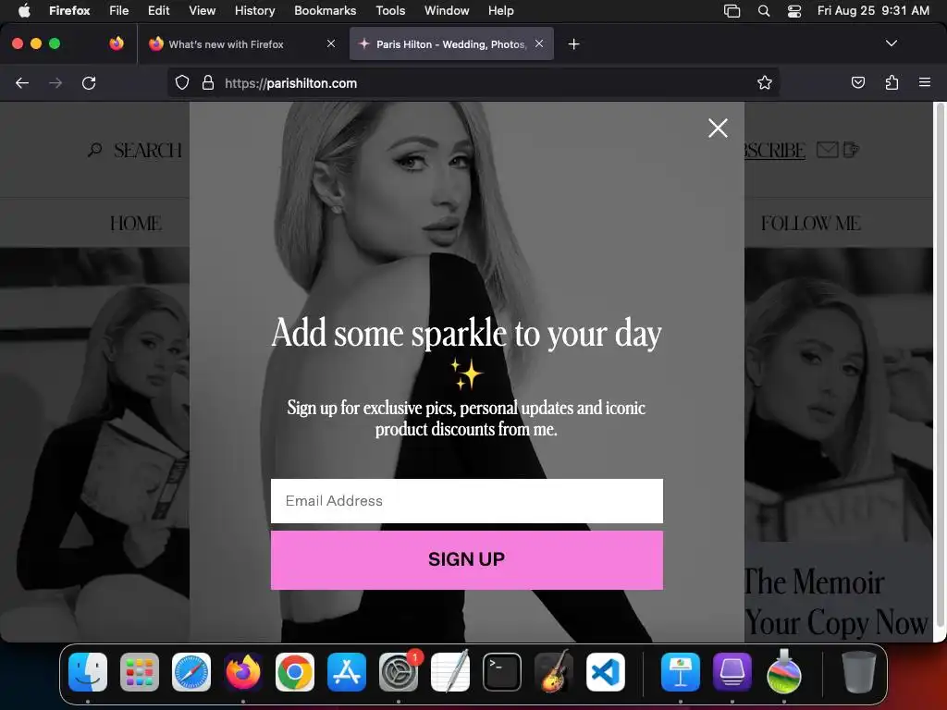The image size is (947, 710).
Task: Open the Save to Pocket icon
Action: 857,82
